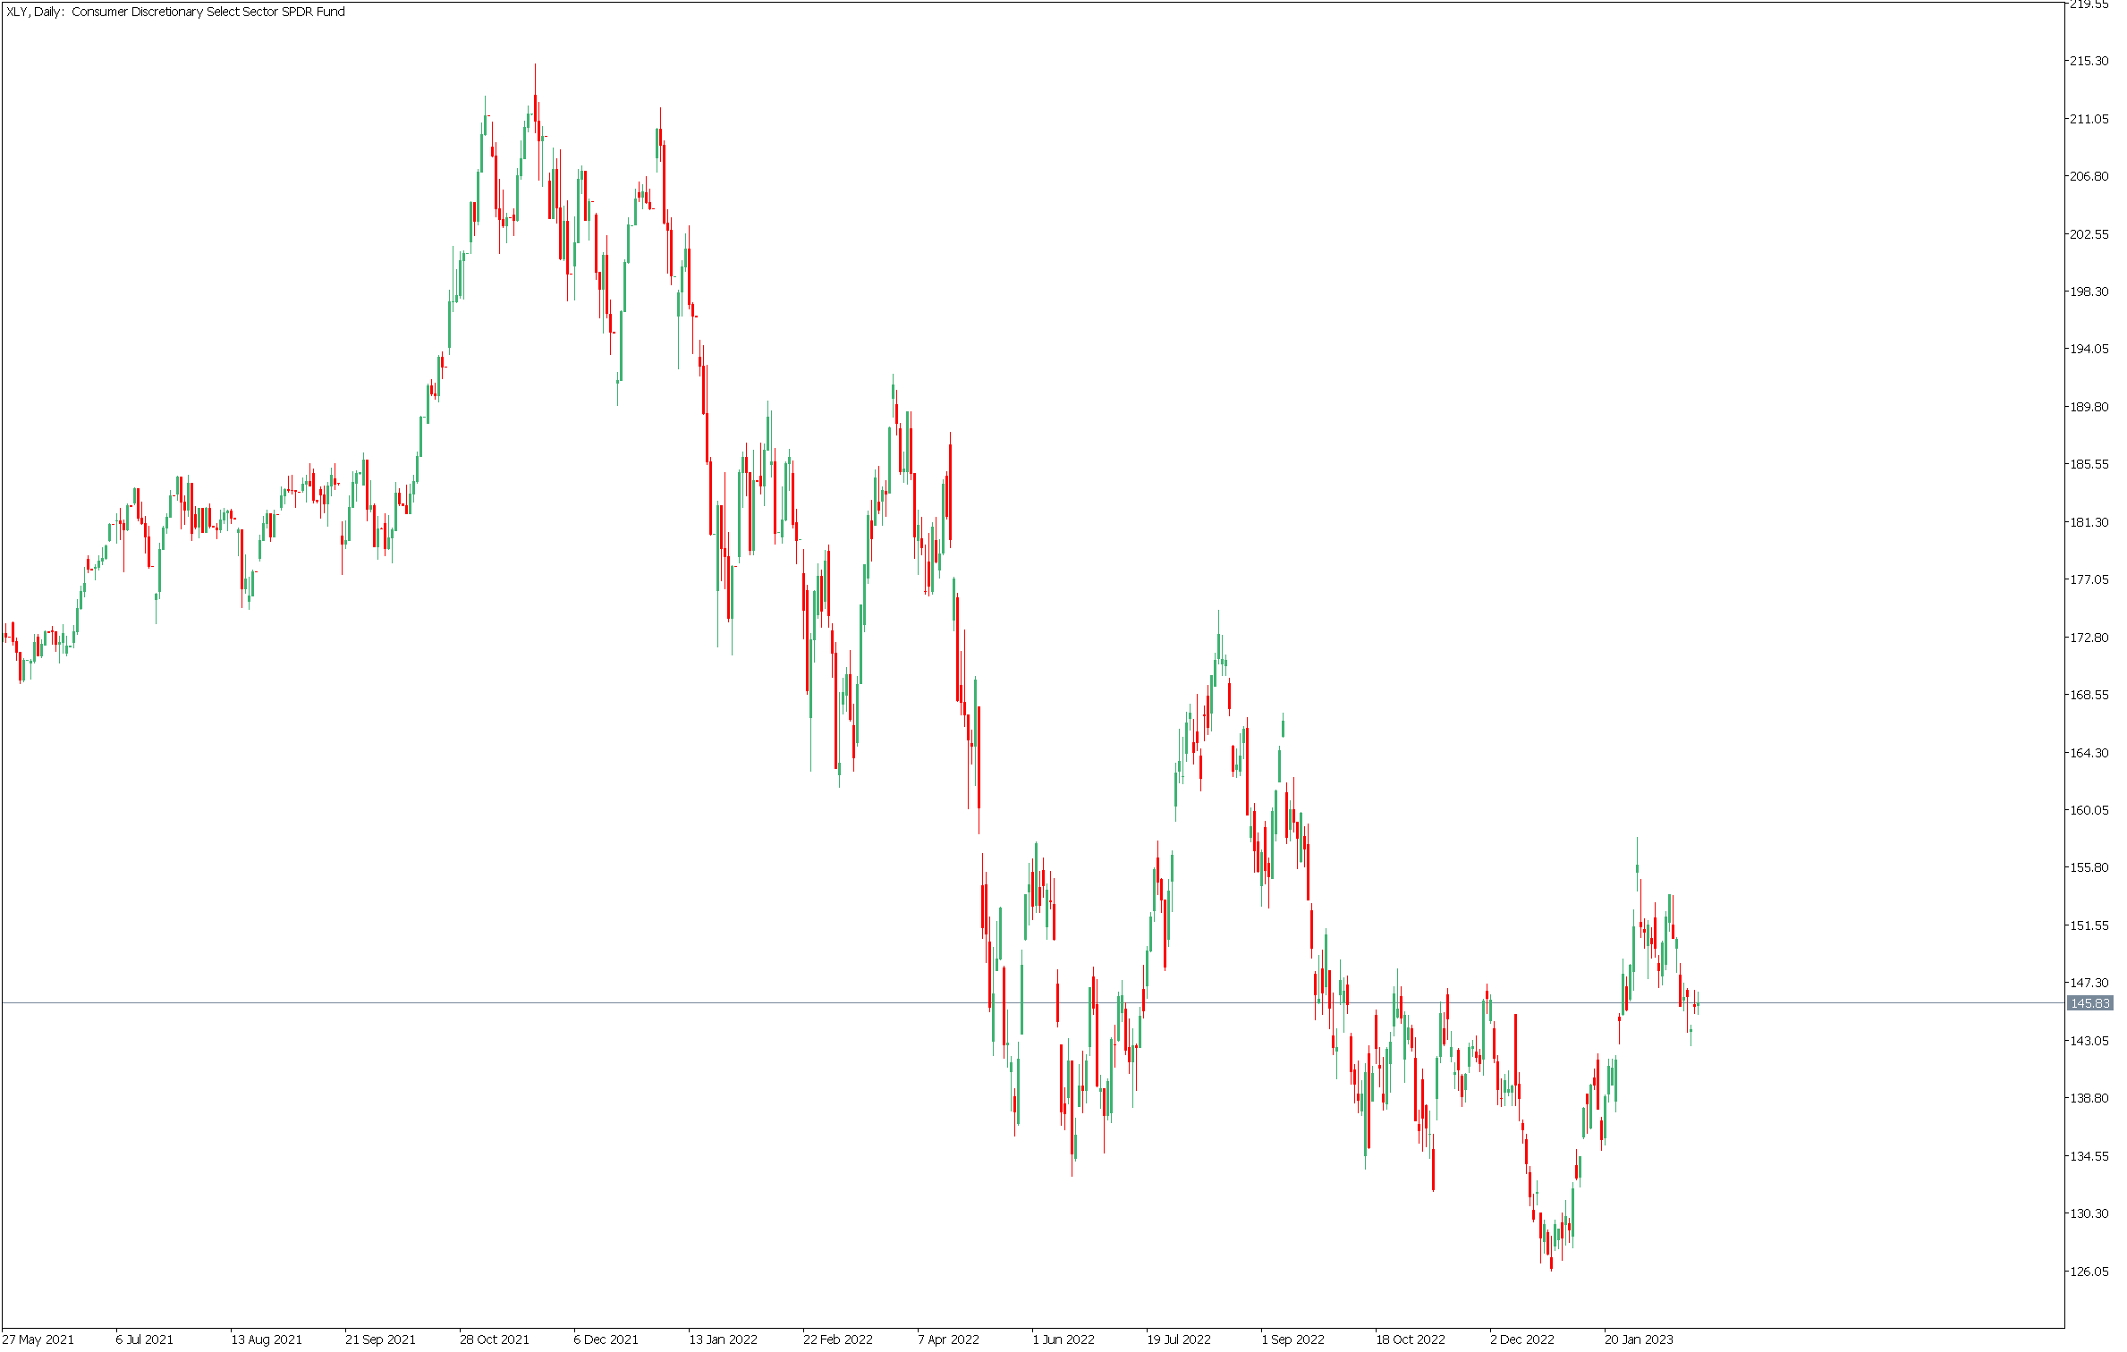Click the 13 Jan 2022 date label
Image resolution: width=2127 pixels, height=1352 pixels.
point(724,1339)
